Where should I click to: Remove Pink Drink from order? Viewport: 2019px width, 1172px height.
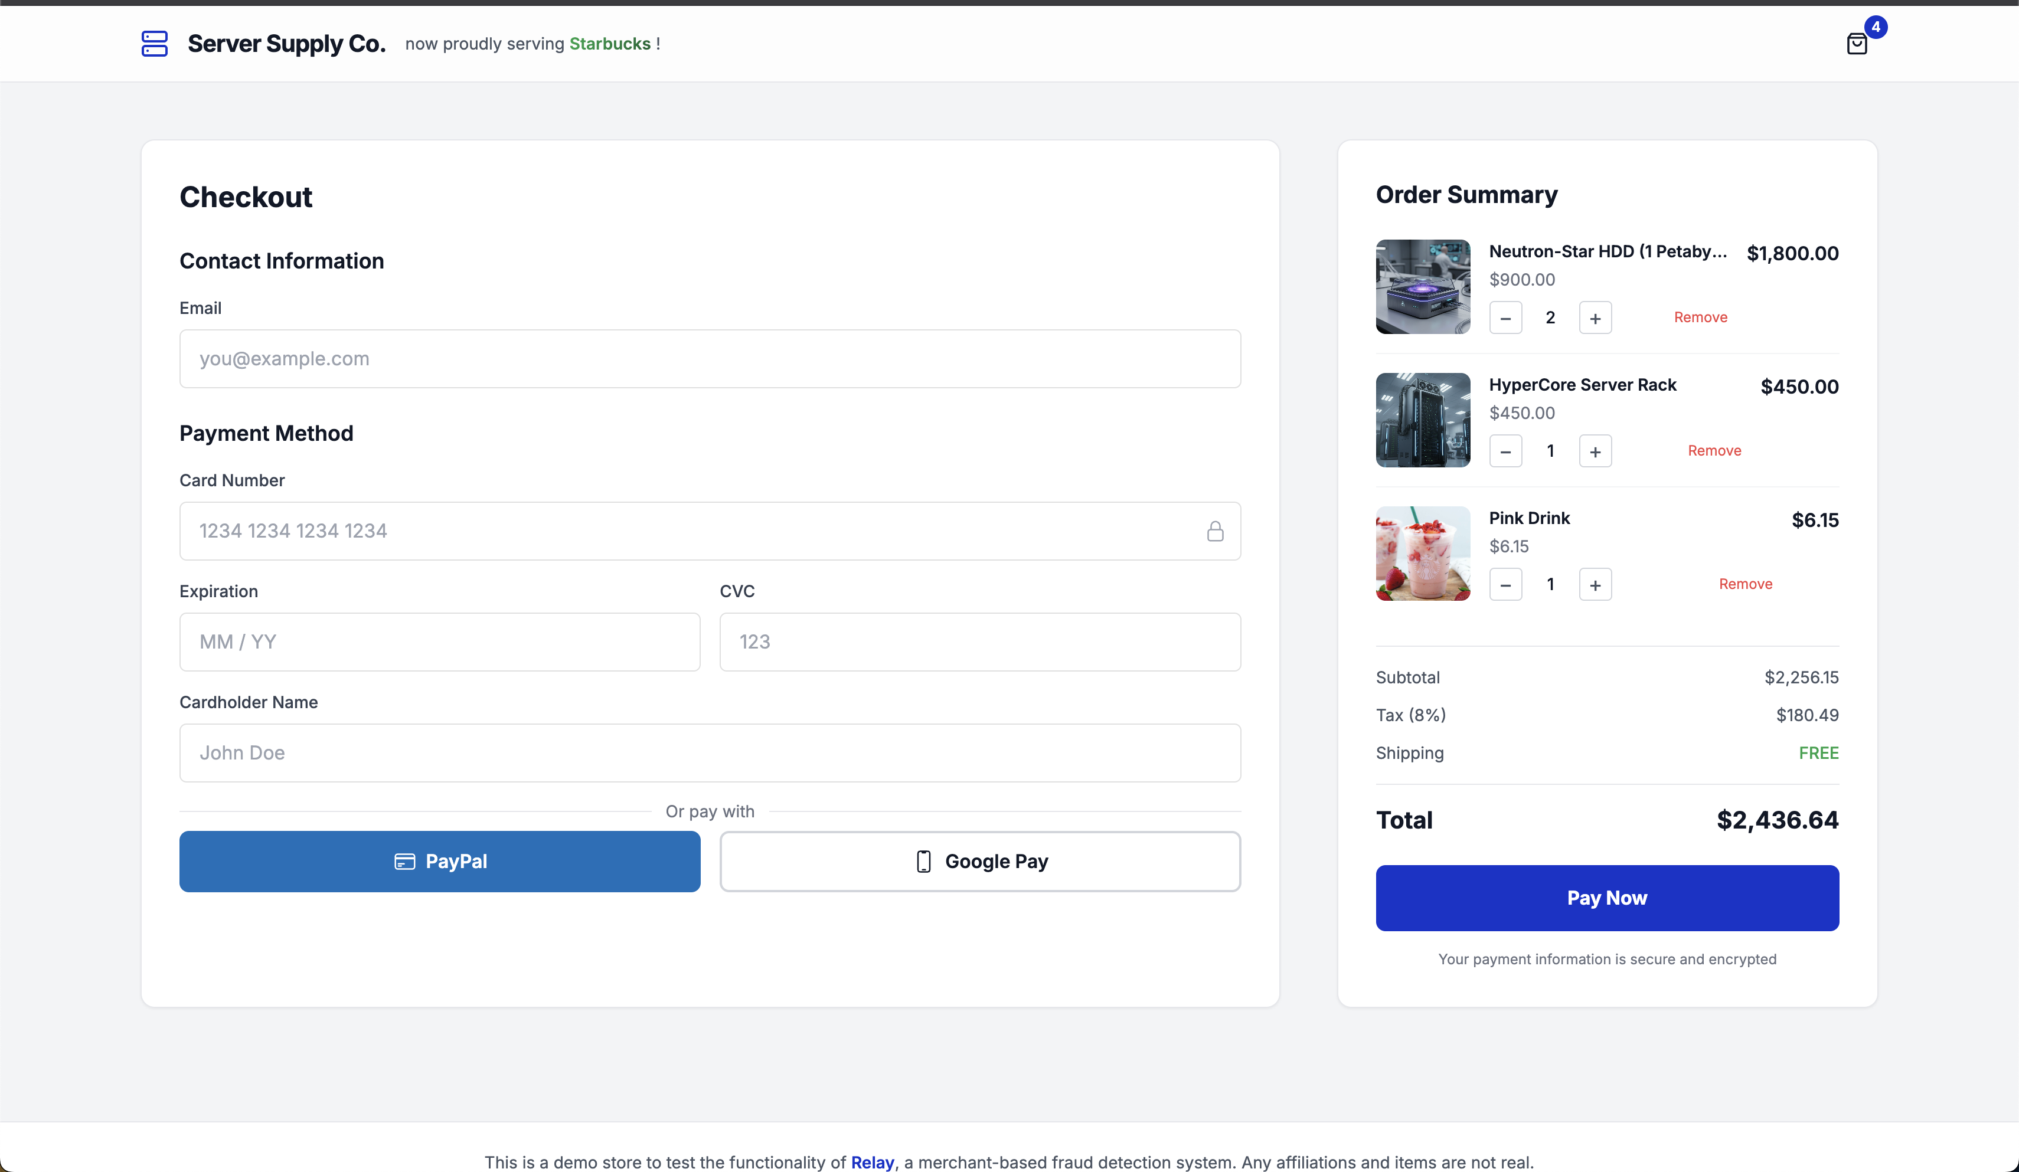tap(1745, 584)
